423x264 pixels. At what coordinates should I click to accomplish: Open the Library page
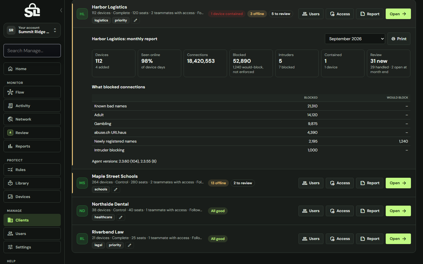[x=32, y=183]
